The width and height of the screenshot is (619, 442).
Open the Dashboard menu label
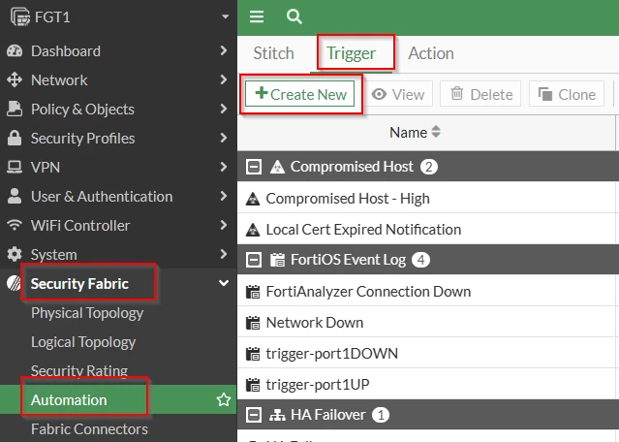click(x=66, y=51)
